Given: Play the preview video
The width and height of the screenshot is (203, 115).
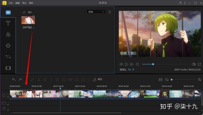Looking at the screenshot, I should point(126,64).
